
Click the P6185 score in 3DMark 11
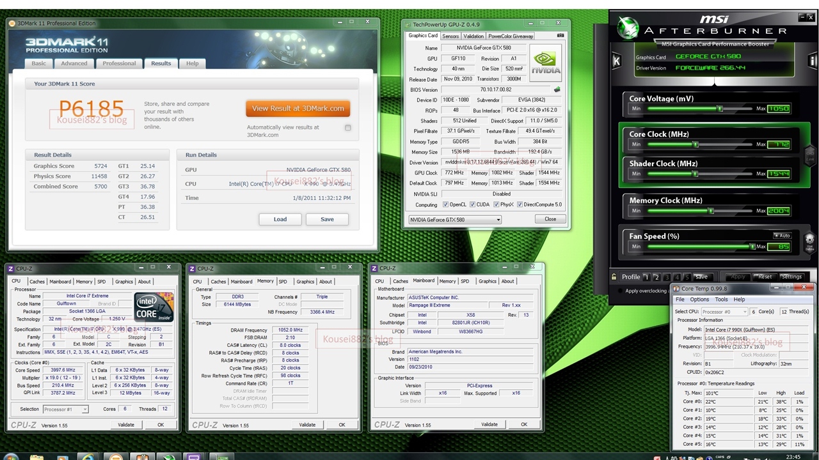coord(91,108)
